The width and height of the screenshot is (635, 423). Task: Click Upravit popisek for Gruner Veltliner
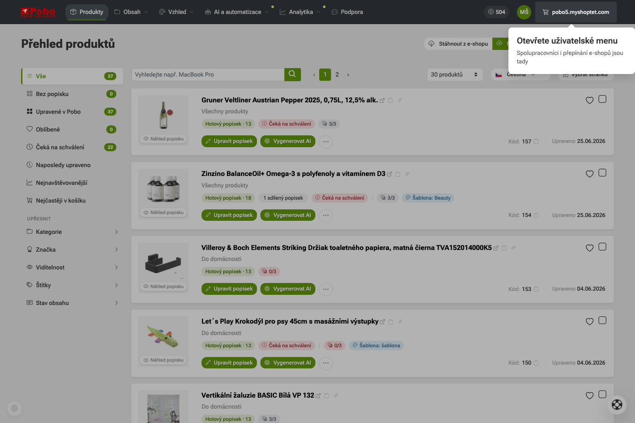(x=229, y=141)
